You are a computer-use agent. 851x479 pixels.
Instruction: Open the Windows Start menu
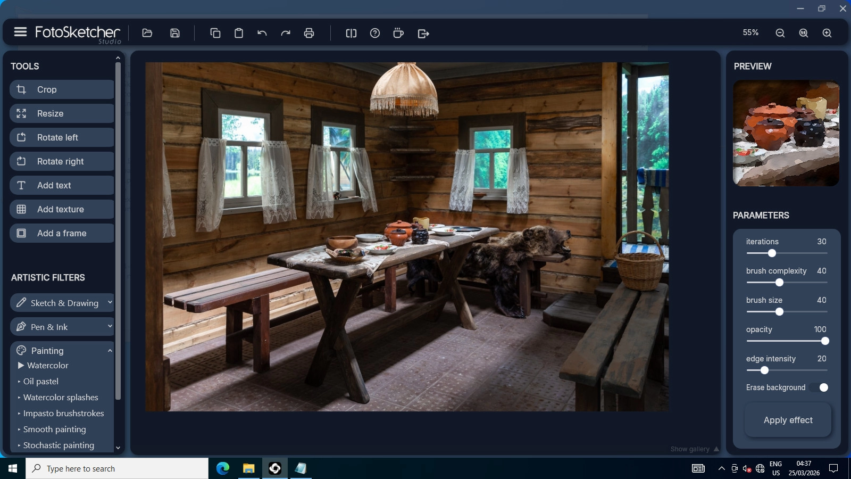pos(13,468)
